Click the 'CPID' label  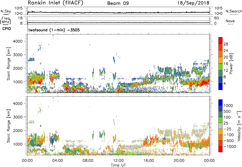click(x=7, y=29)
